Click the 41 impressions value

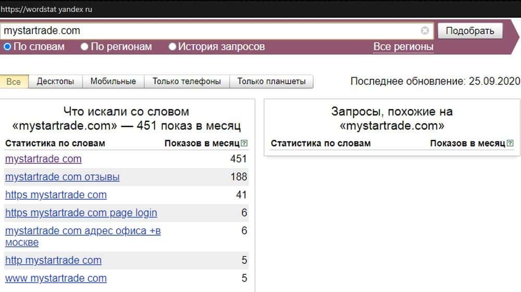click(241, 195)
